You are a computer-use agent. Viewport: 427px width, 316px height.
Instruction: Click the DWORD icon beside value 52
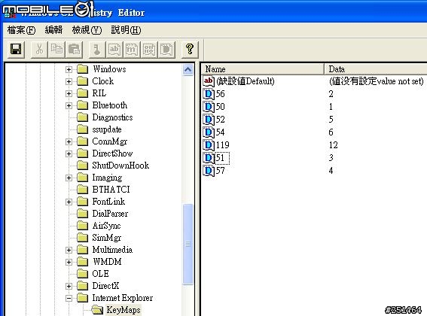[x=209, y=120]
